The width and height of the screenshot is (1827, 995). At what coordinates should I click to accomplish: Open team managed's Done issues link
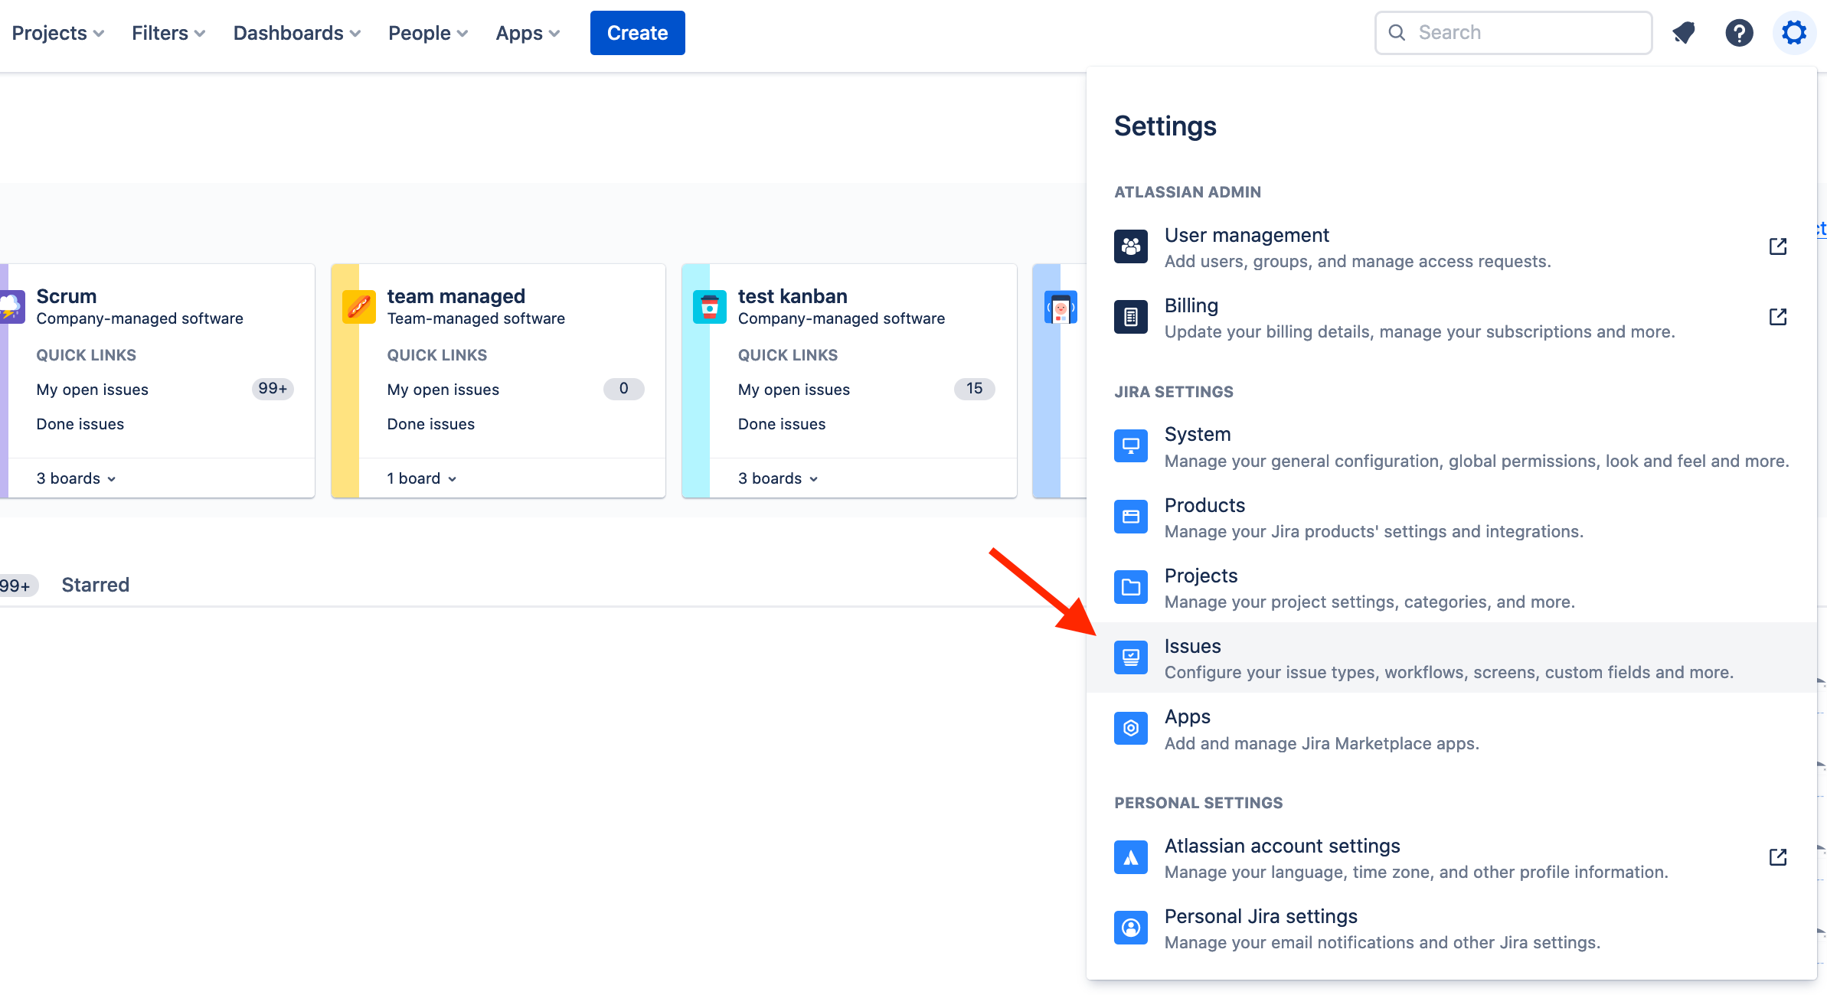(x=431, y=424)
